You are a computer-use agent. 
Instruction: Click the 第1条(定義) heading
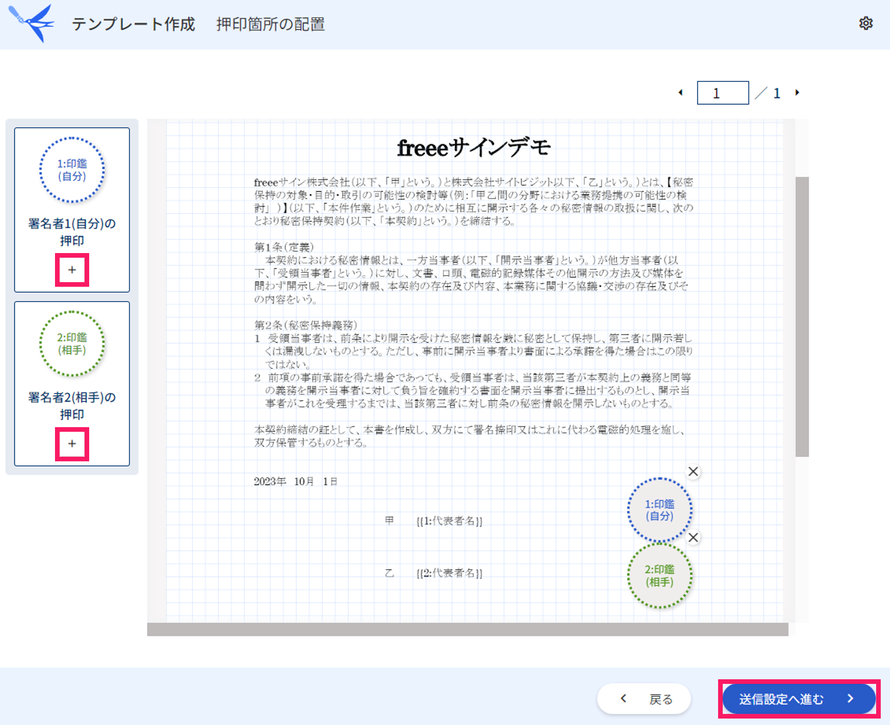coord(284,247)
